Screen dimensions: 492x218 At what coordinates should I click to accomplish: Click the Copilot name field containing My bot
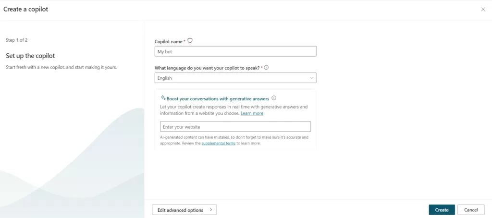[x=235, y=51]
